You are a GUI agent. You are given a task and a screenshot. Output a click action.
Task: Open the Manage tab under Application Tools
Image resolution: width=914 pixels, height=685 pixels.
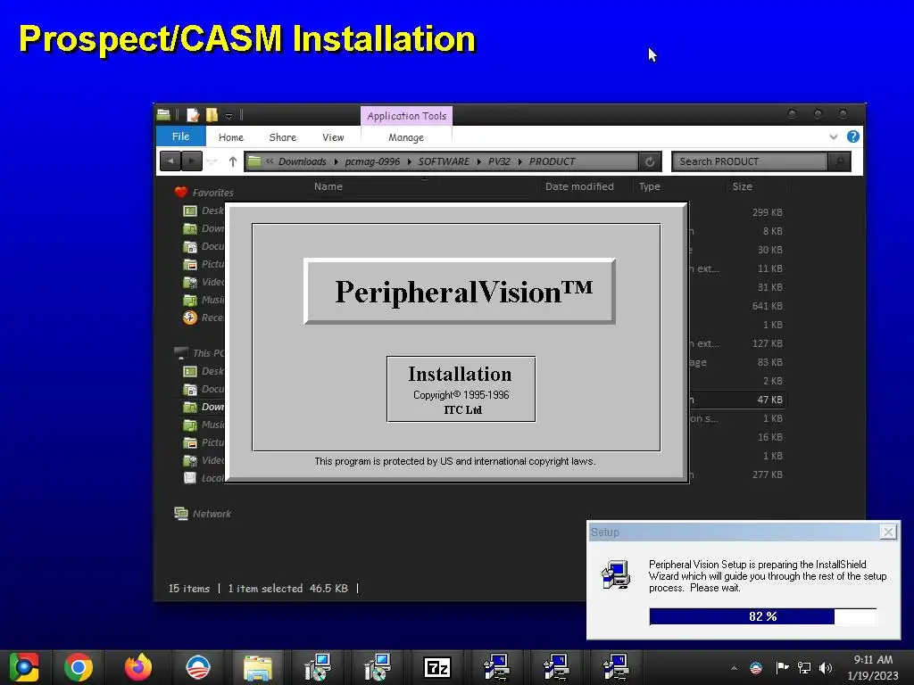(x=406, y=137)
